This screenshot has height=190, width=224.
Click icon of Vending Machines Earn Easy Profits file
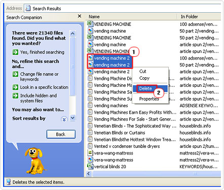click(x=90, y=112)
